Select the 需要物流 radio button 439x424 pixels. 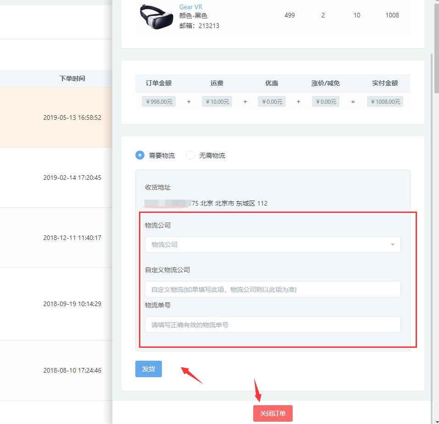click(140, 155)
